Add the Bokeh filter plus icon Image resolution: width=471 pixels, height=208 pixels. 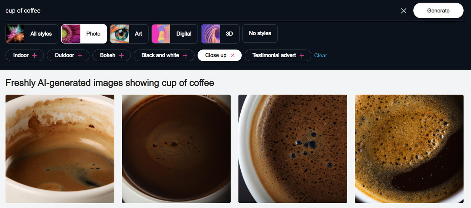coord(121,55)
